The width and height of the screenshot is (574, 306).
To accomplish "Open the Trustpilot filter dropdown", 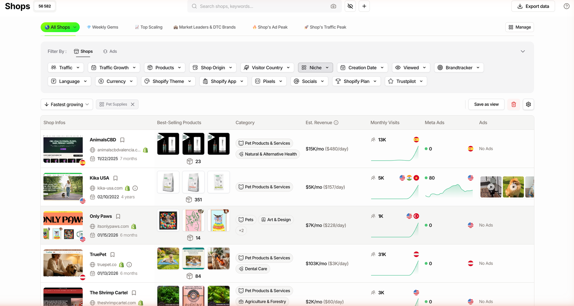I will 406,82.
